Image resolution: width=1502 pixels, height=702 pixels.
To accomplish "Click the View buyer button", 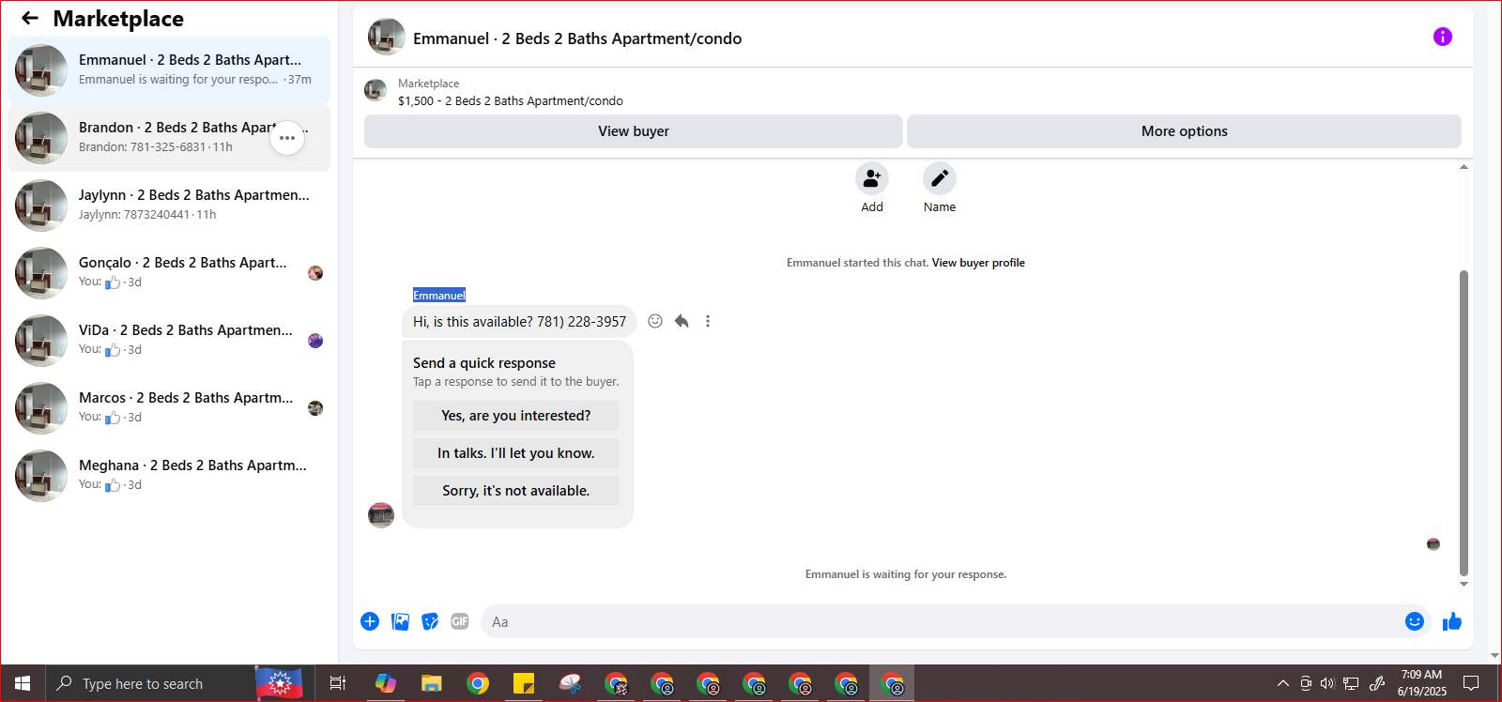I will click(634, 131).
